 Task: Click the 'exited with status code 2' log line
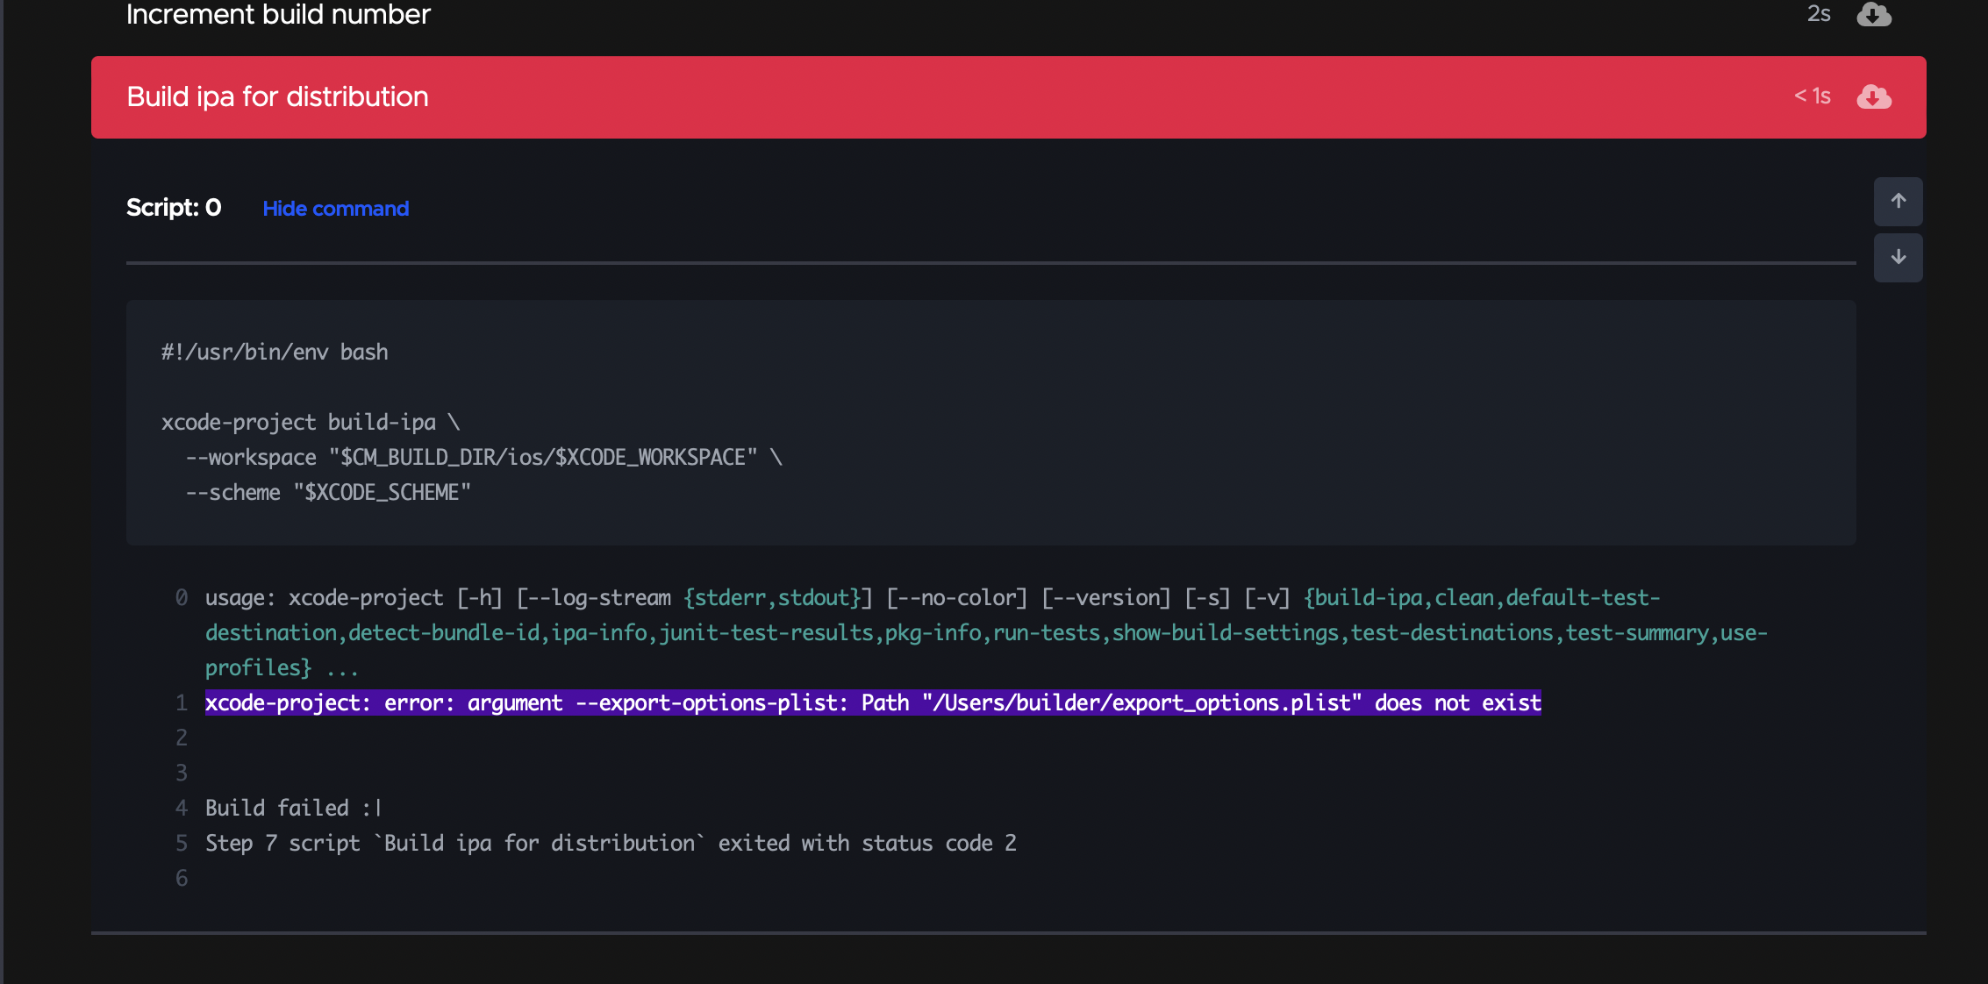click(x=611, y=843)
